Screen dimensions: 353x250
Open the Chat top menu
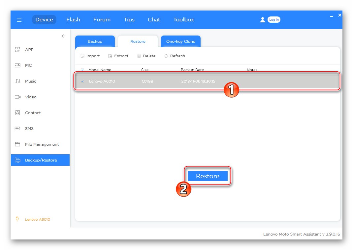coord(154,20)
